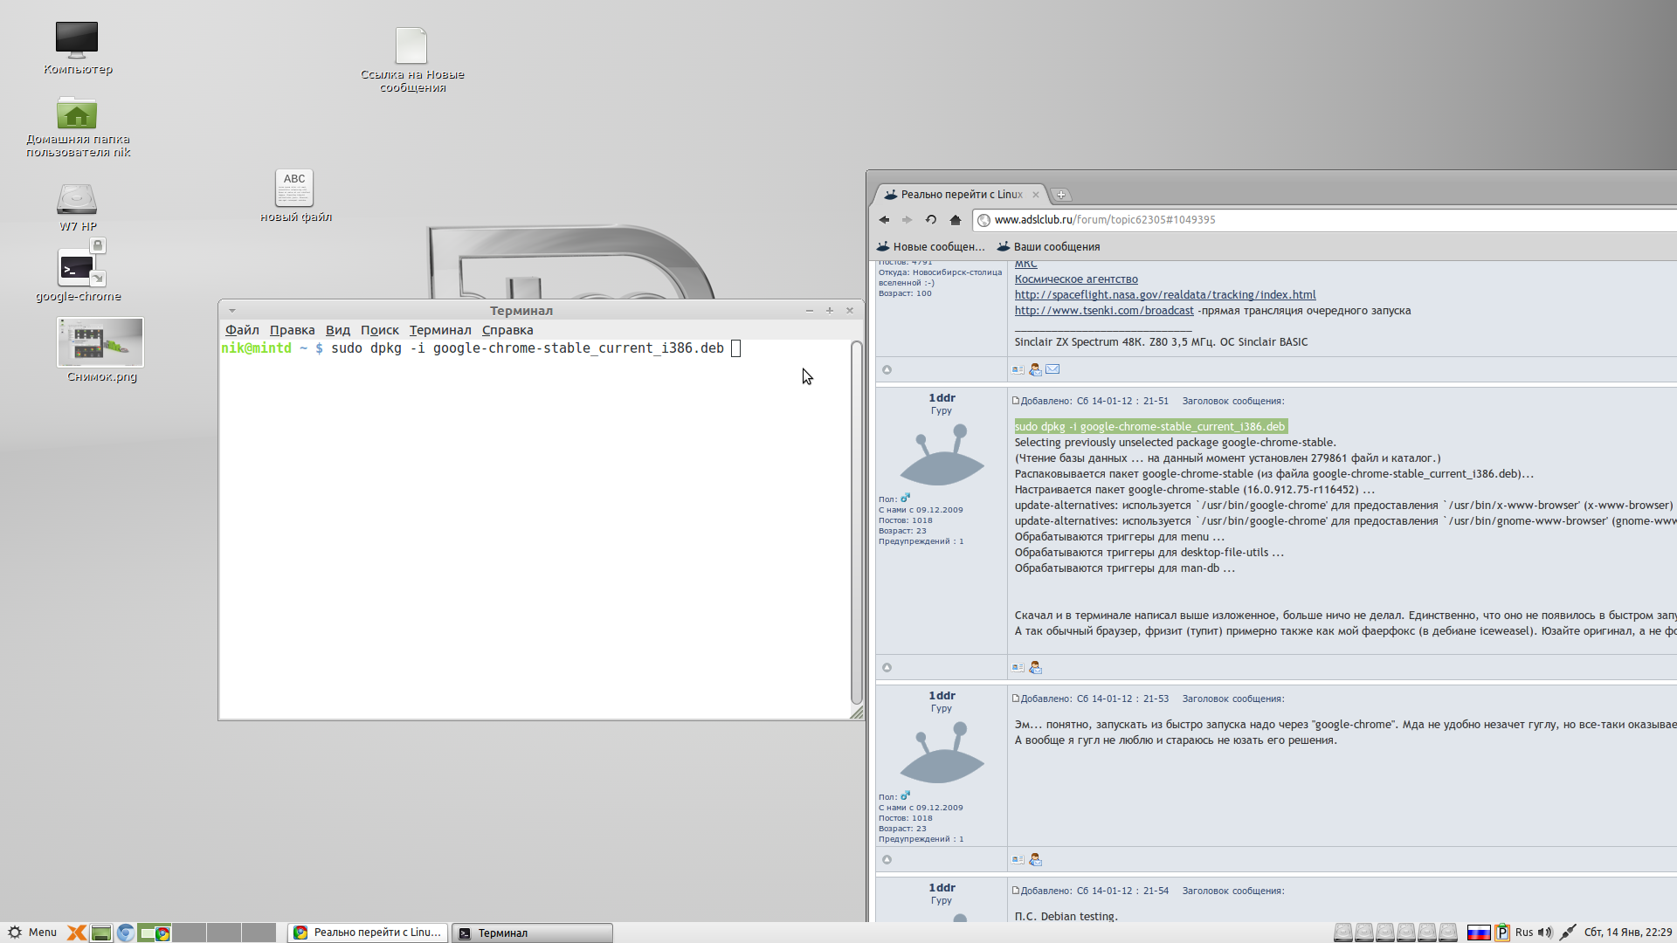Click show desktop panel icon

(x=101, y=933)
